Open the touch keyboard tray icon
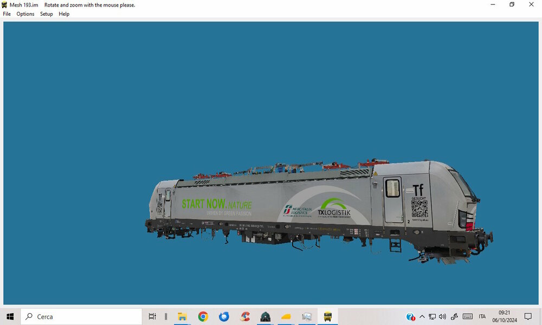542x325 pixels. pos(468,316)
